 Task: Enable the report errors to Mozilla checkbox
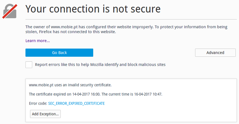tap(29, 65)
